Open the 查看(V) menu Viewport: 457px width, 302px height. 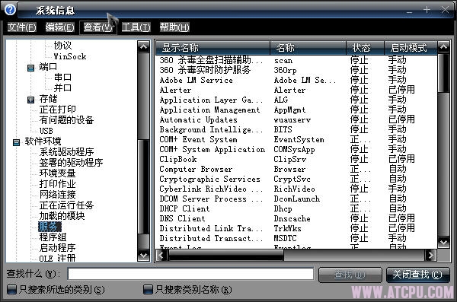(98, 27)
